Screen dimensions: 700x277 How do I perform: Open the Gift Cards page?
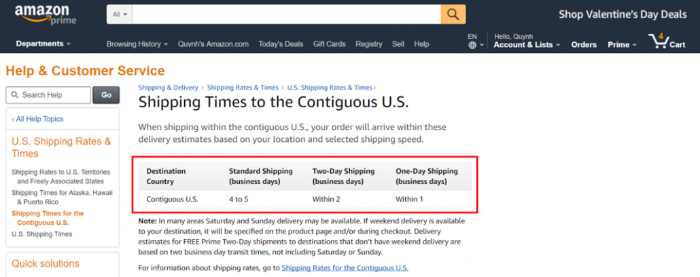[x=330, y=44]
